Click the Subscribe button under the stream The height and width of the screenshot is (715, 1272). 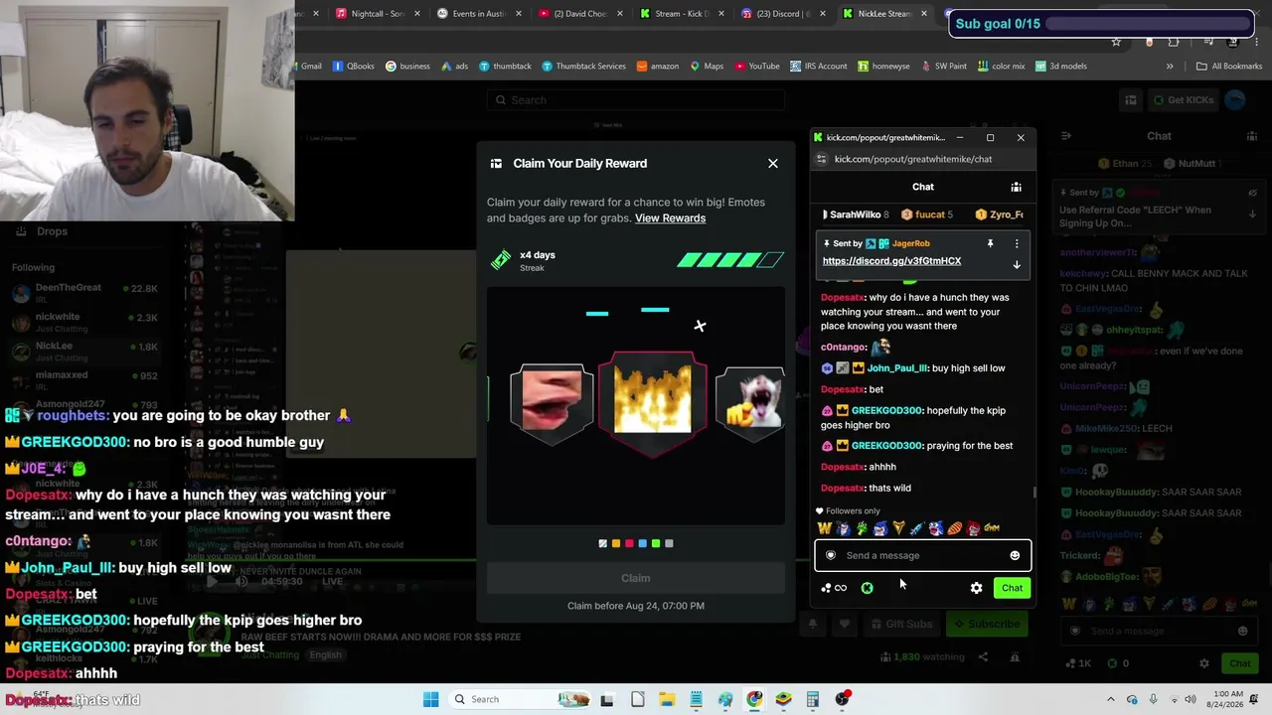pyautogui.click(x=987, y=625)
